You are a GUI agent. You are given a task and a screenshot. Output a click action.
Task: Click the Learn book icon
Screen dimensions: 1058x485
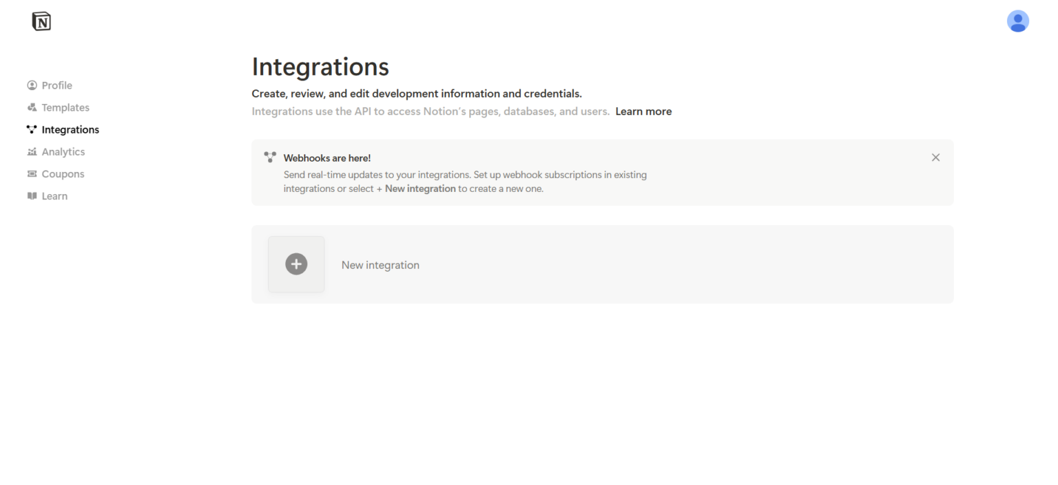(x=32, y=196)
